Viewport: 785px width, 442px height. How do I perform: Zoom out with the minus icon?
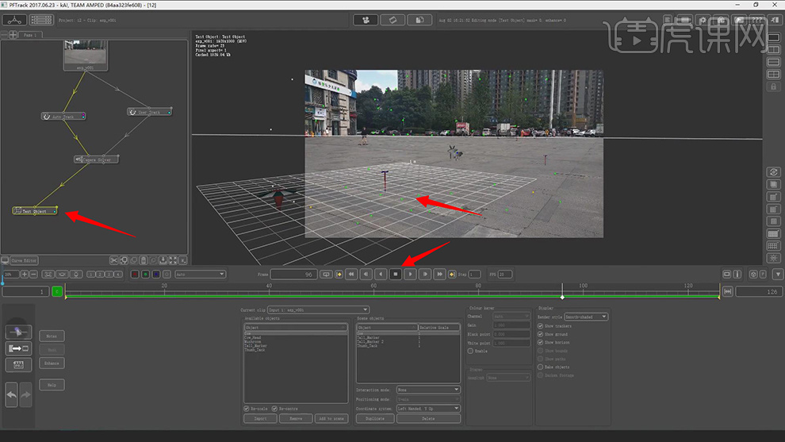tap(33, 274)
